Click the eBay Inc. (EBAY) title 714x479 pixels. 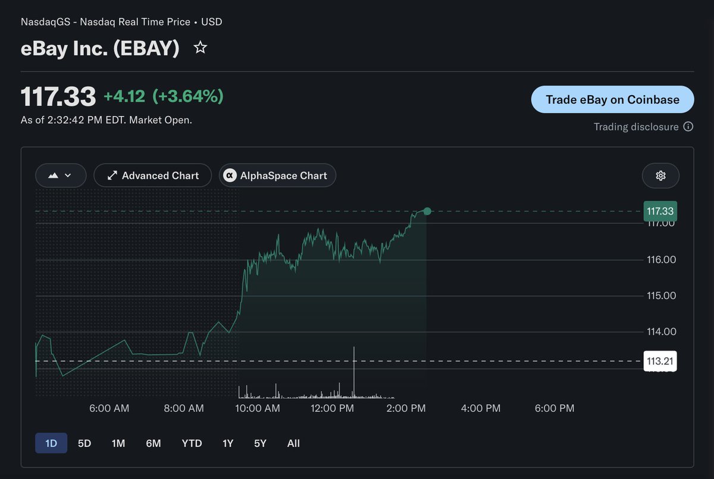coord(100,48)
